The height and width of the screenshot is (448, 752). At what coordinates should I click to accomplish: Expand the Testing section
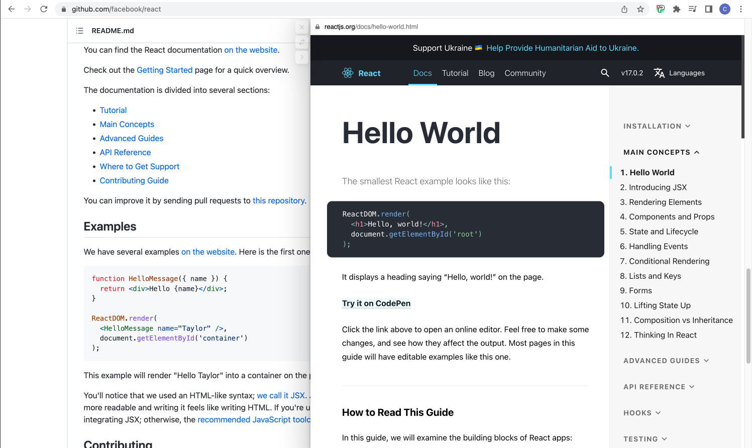(645, 439)
